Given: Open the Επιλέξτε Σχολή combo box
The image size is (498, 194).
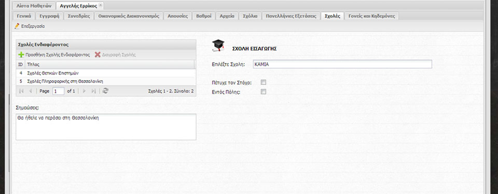Looking at the screenshot, I should 342,64.
